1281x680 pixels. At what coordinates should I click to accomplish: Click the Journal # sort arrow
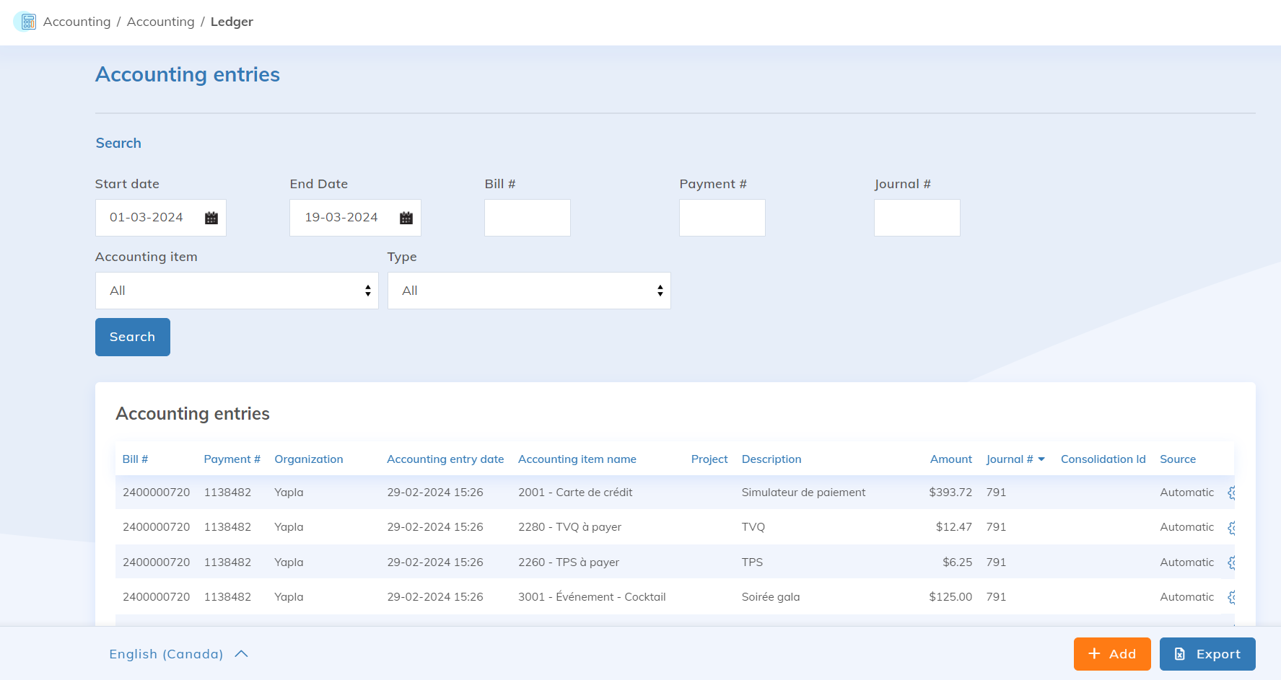pos(1041,459)
